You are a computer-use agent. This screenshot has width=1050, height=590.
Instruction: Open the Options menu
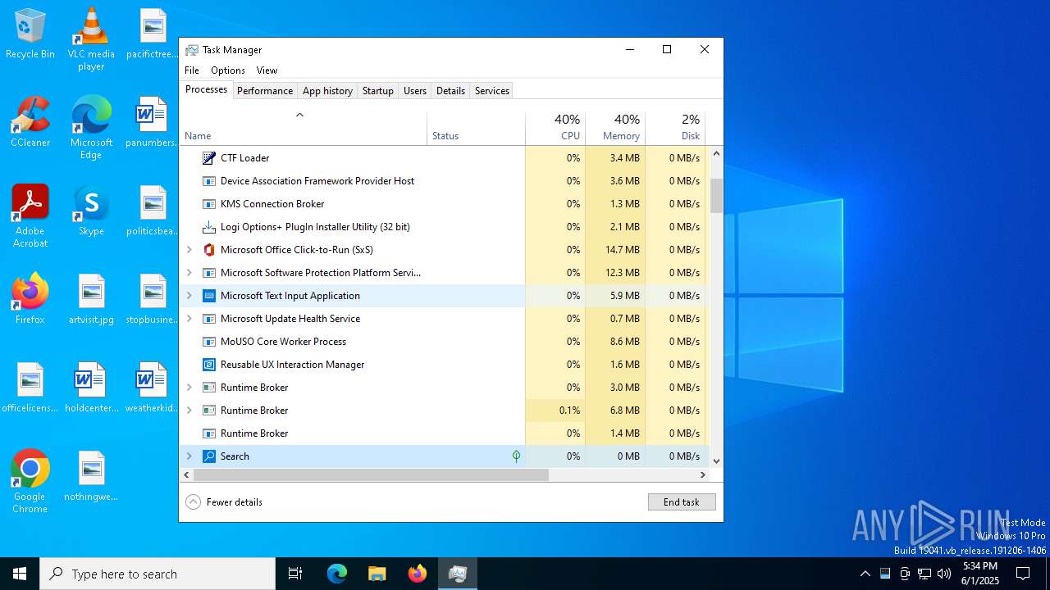[228, 70]
